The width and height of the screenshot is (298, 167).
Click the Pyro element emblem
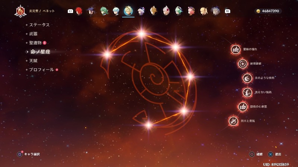coord(20,12)
